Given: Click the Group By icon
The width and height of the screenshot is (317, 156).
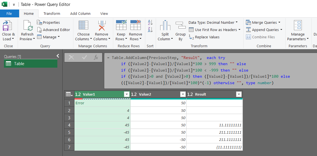Looking at the screenshot, I should point(180,25).
